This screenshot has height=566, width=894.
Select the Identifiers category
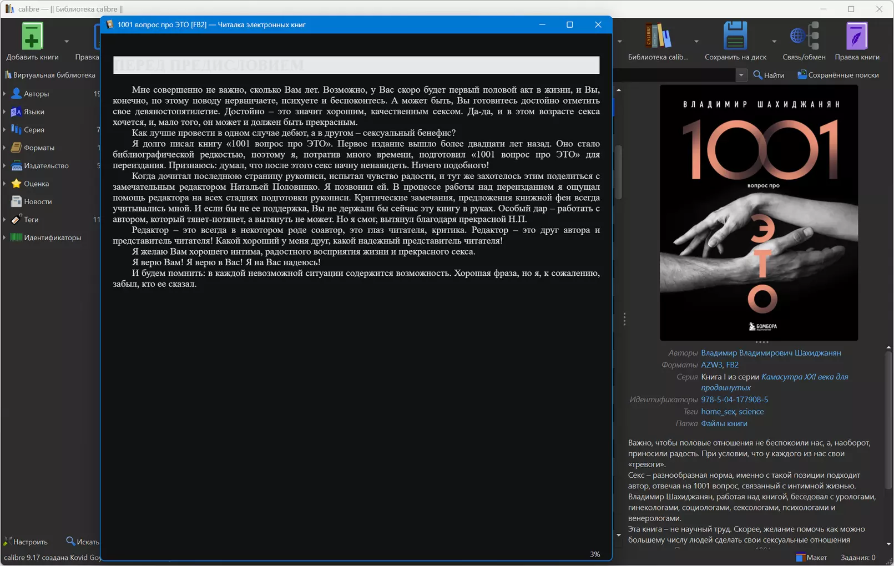[x=52, y=237]
